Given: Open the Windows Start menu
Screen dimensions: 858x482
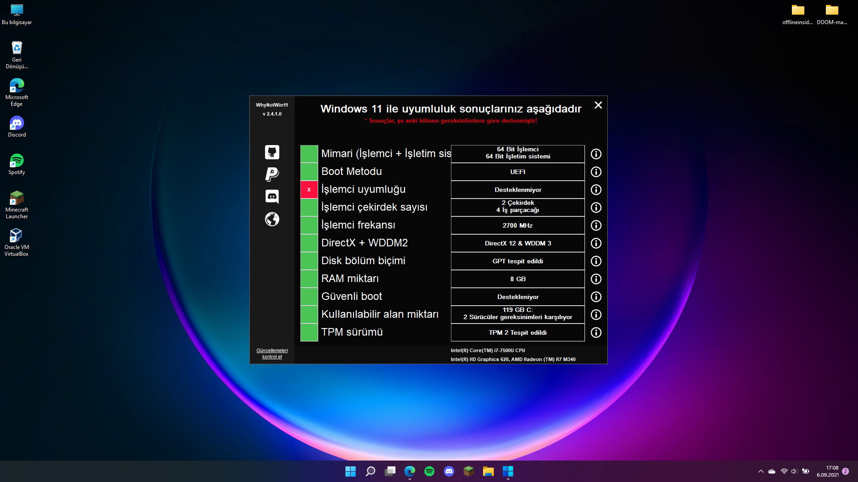Looking at the screenshot, I should [350, 471].
